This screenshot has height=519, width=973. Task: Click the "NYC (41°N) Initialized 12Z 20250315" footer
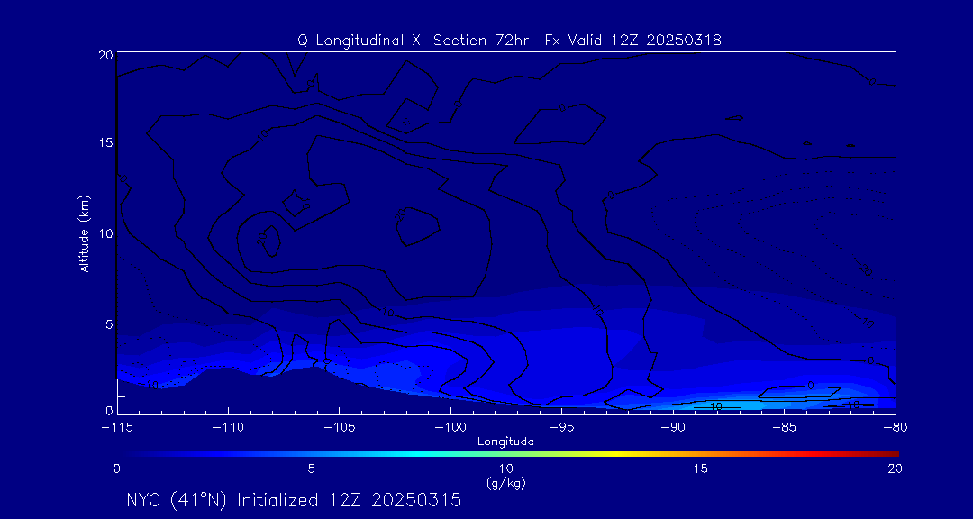click(294, 500)
